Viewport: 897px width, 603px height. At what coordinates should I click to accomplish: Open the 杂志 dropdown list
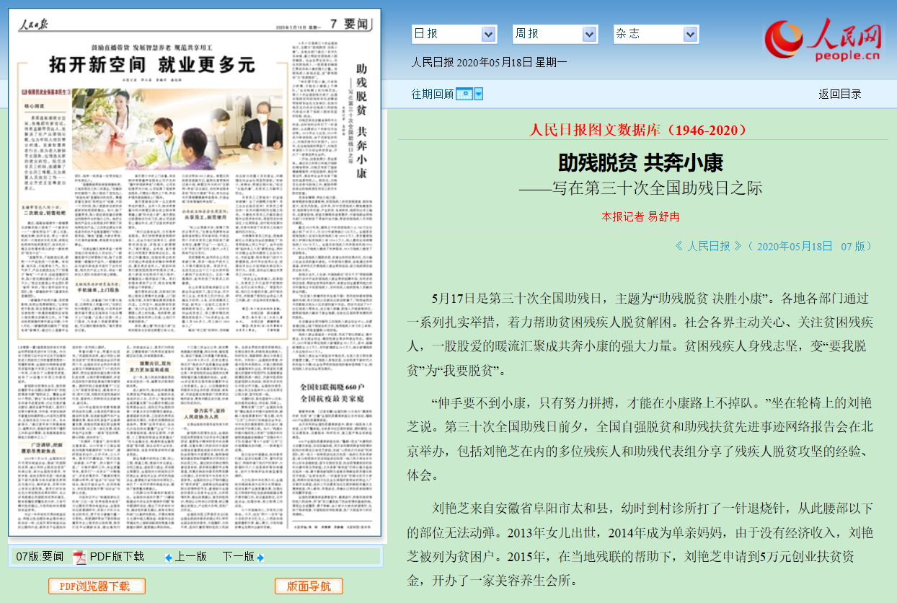(690, 34)
